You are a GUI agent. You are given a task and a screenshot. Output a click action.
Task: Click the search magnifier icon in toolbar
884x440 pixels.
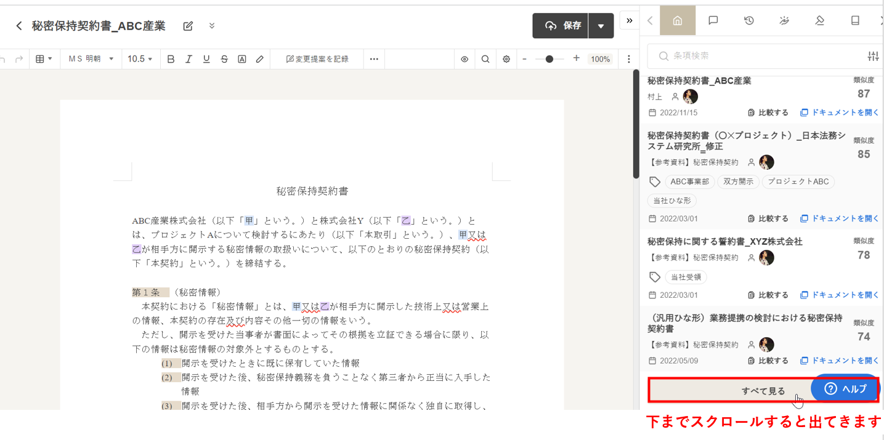pos(485,59)
